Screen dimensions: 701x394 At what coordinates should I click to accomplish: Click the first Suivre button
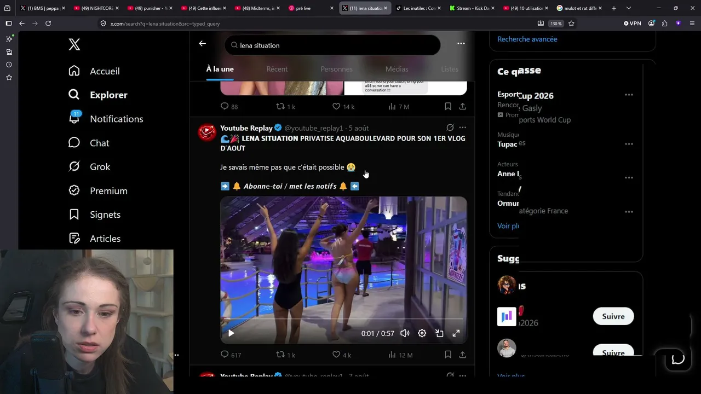(613, 316)
